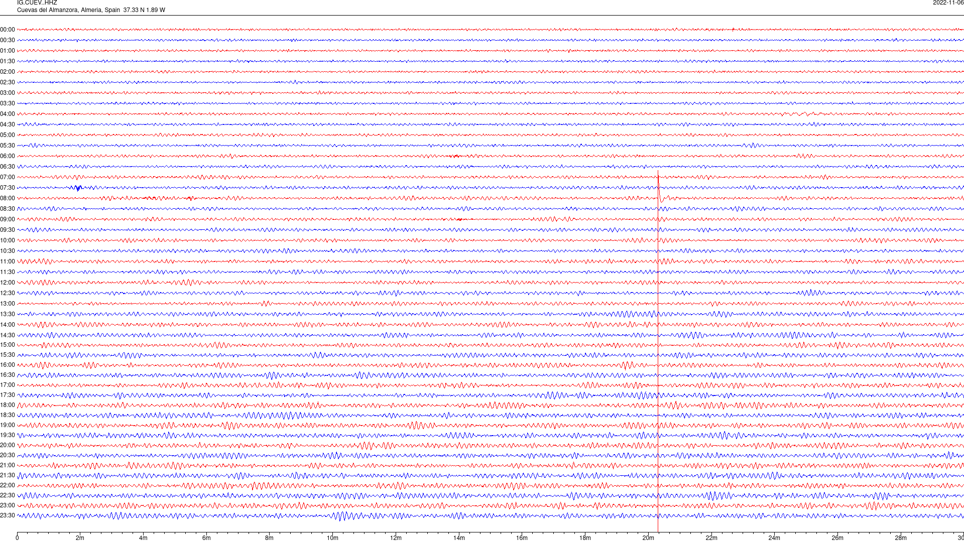Click the 2m axis tick label
This screenshot has height=542, width=964.
click(x=80, y=538)
